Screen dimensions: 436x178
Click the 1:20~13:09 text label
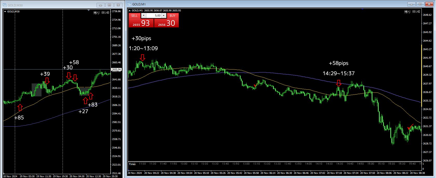pyautogui.click(x=143, y=48)
